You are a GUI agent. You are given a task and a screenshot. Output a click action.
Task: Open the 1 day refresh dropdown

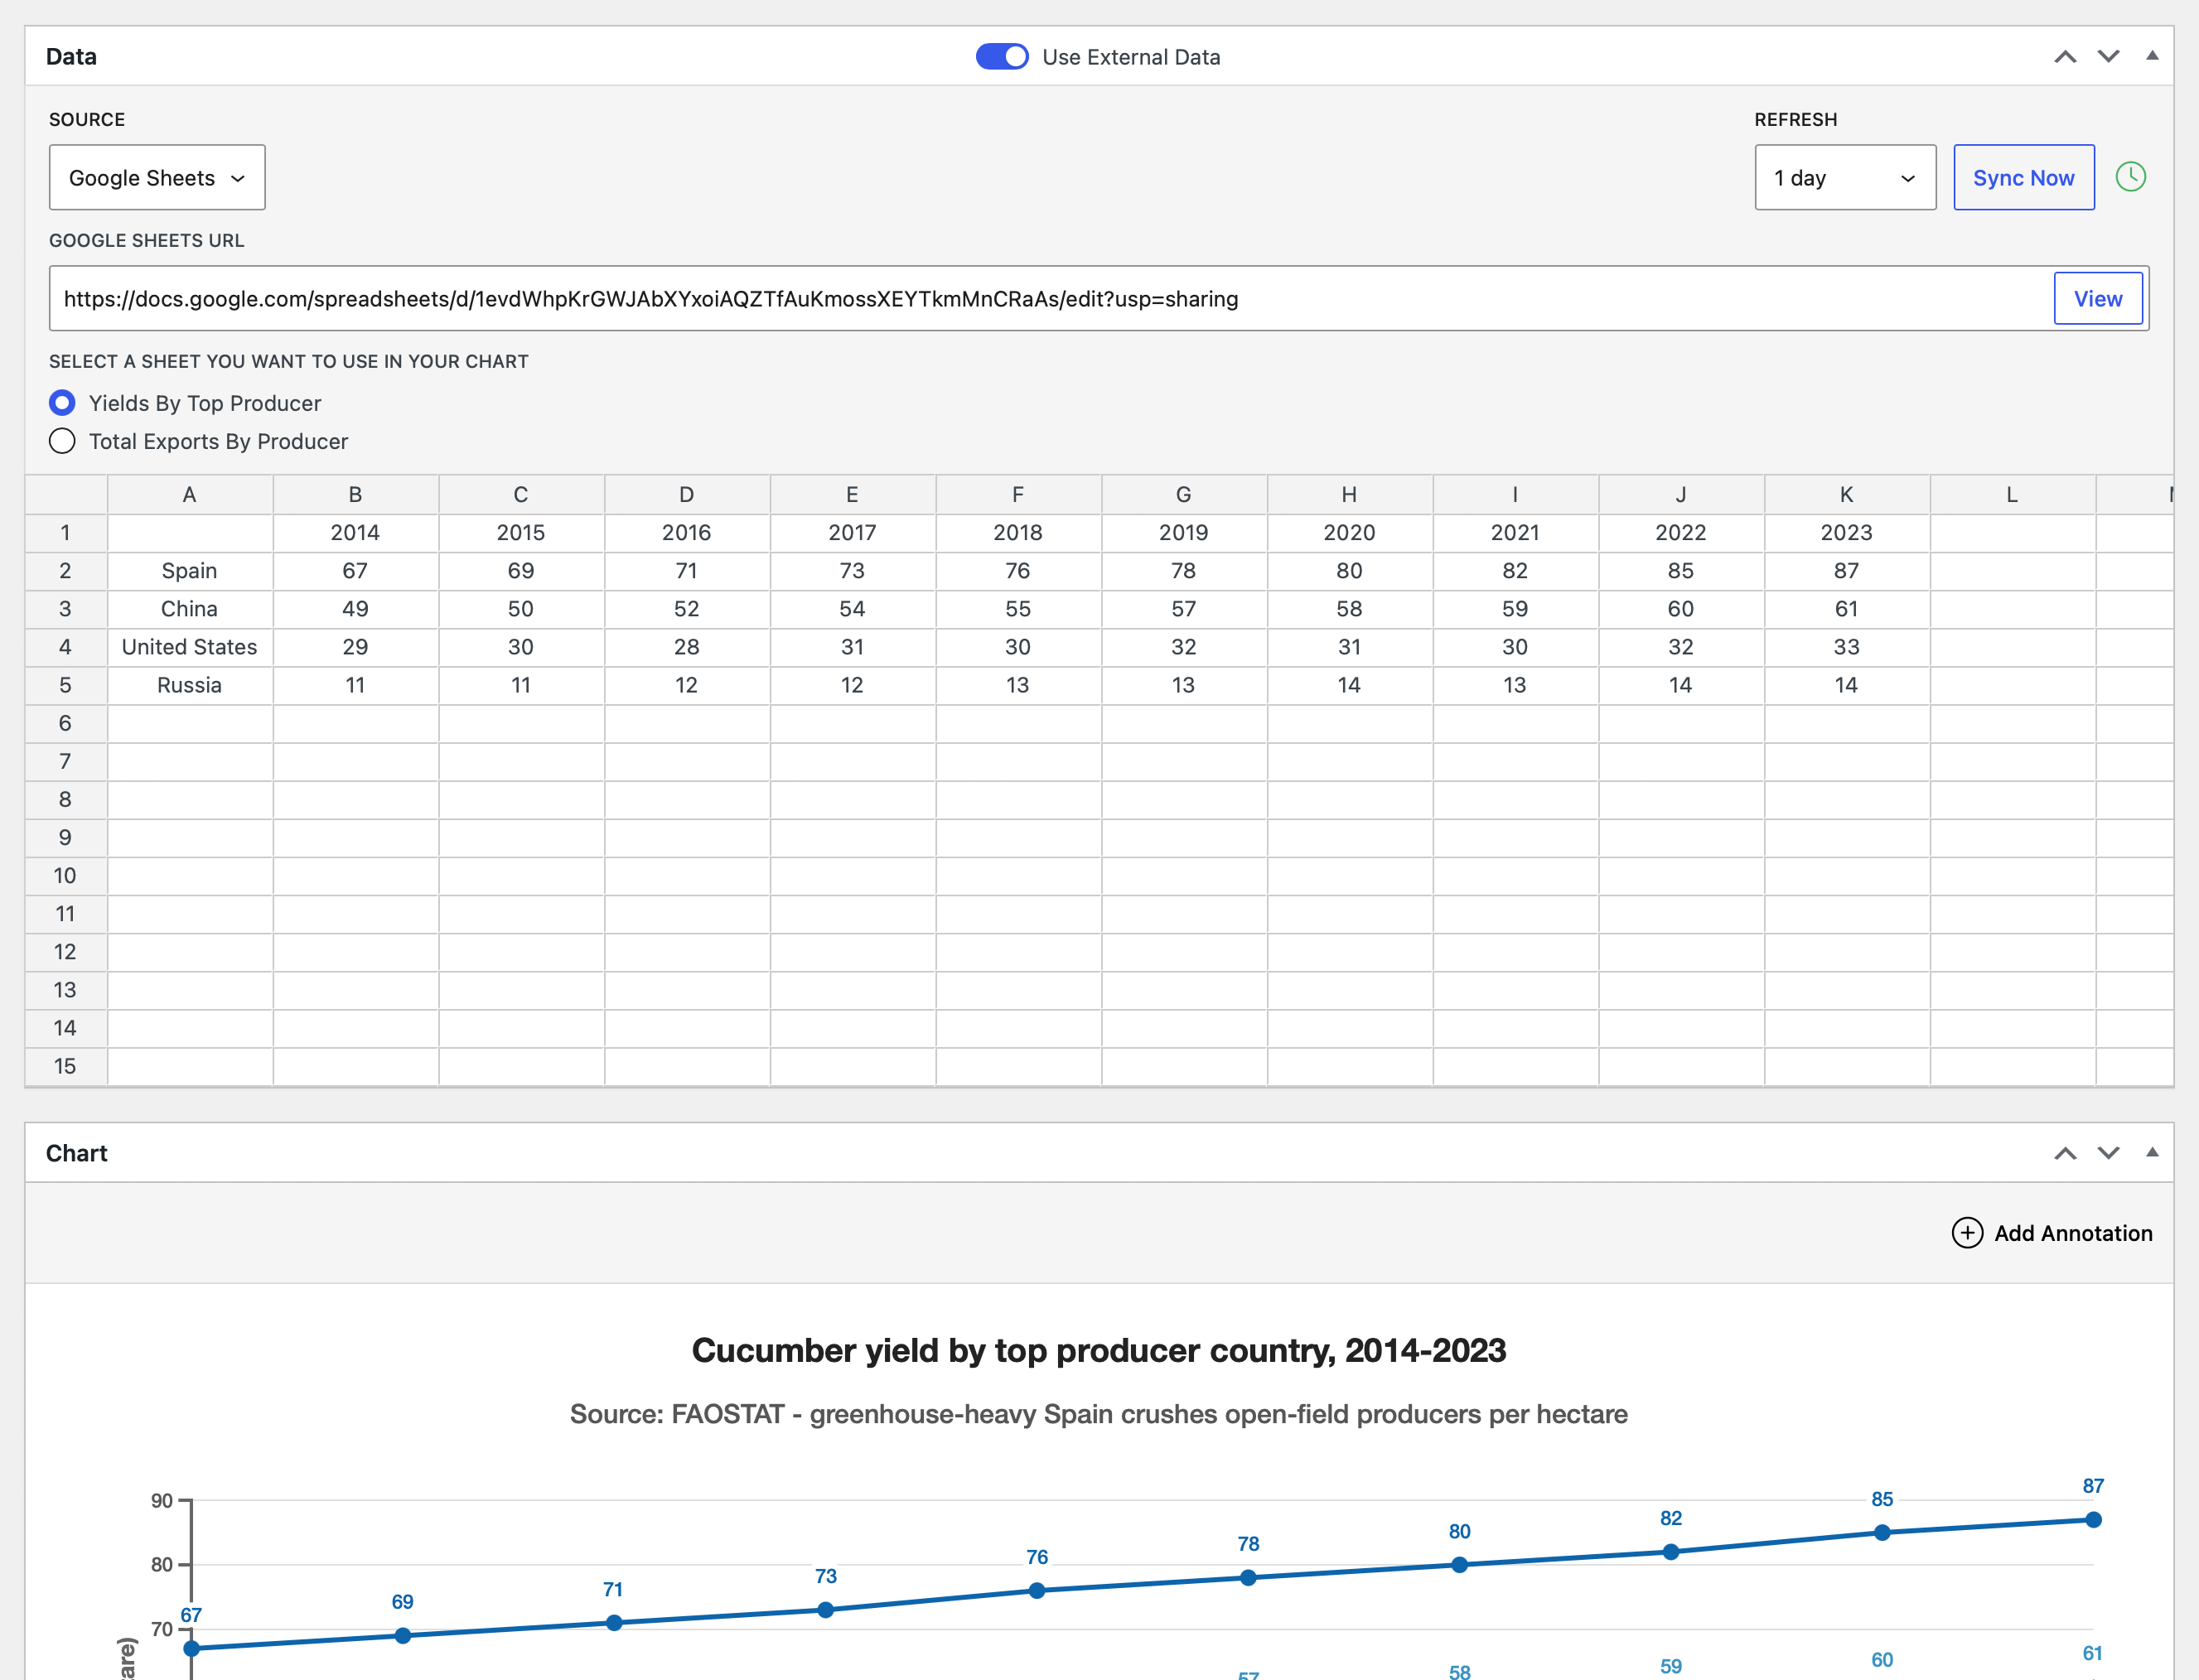[x=1845, y=178]
